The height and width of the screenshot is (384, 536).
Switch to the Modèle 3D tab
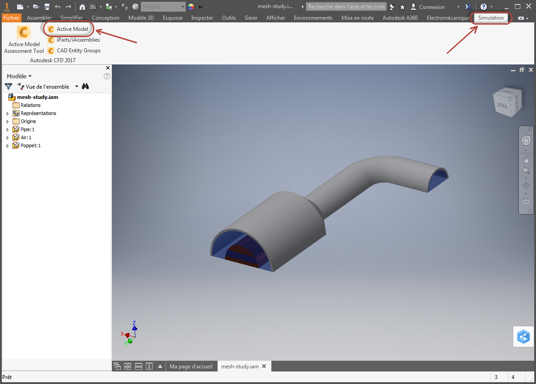pos(141,18)
